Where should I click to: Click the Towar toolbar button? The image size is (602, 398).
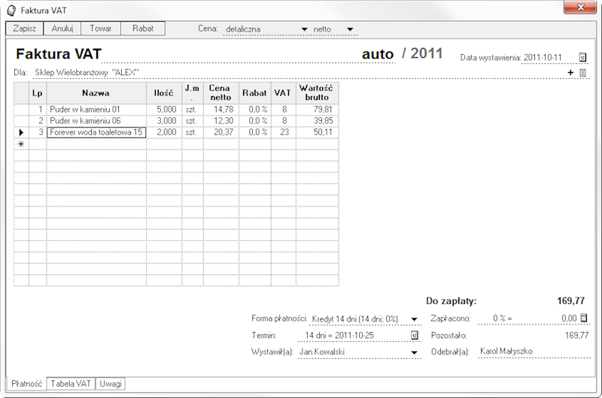coord(101,28)
